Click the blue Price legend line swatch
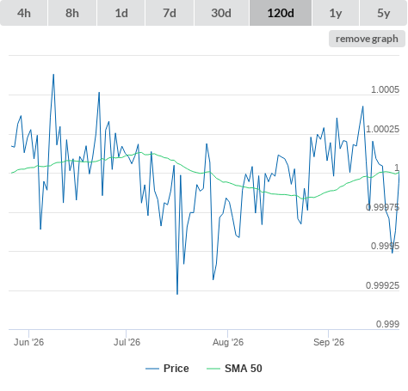This screenshot has height=391, width=408. pos(152,369)
